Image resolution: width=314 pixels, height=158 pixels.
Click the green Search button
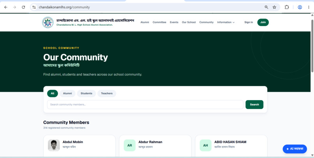pyautogui.click(x=254, y=105)
